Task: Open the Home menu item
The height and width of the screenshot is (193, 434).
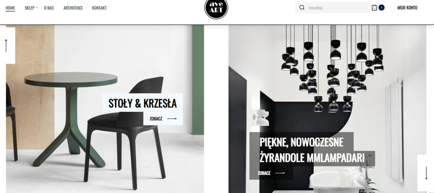Action: click(x=10, y=8)
